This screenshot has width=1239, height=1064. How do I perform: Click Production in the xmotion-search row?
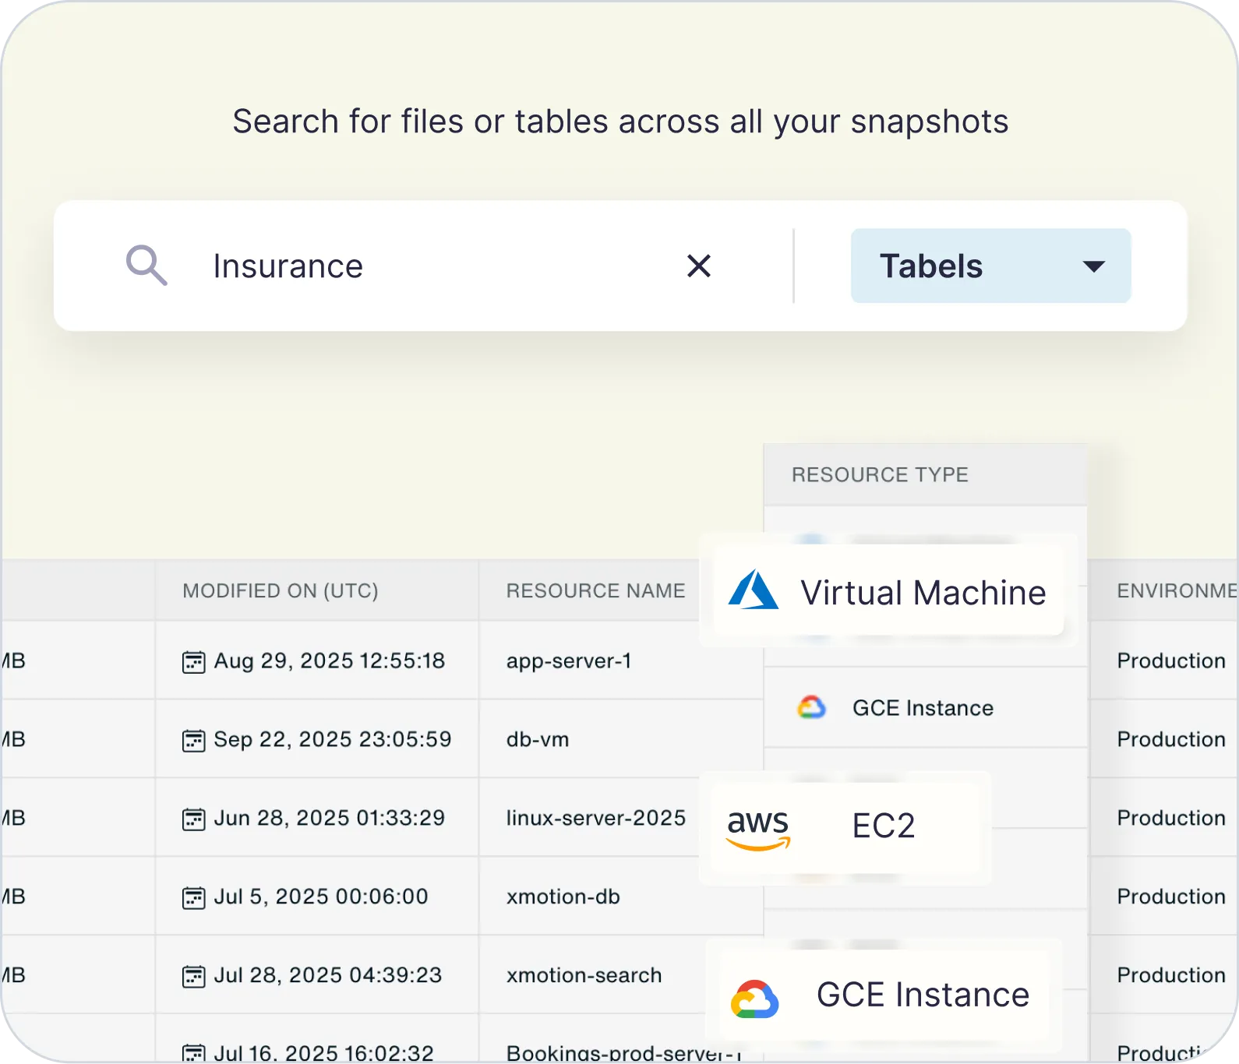click(x=1171, y=975)
